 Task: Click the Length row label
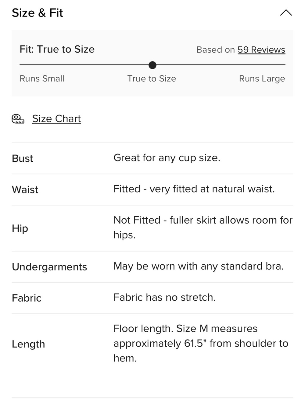click(x=28, y=344)
